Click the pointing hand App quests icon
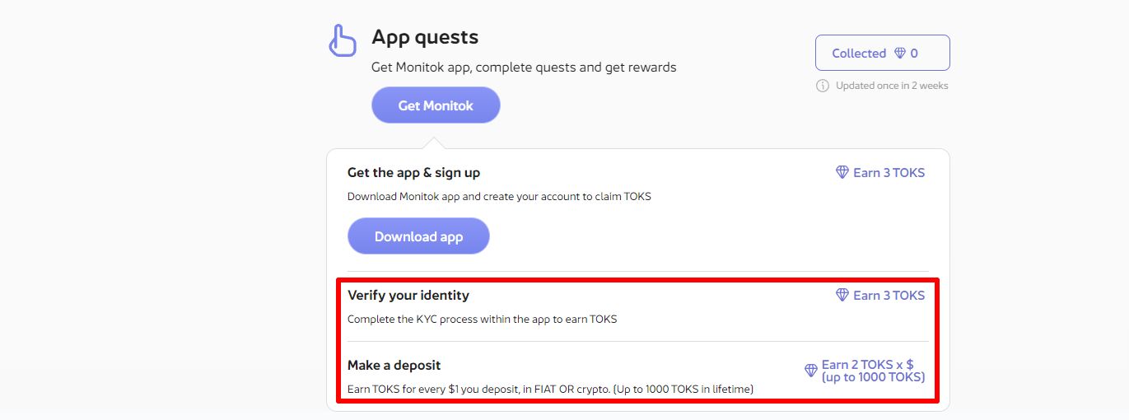The image size is (1129, 420). pos(342,40)
